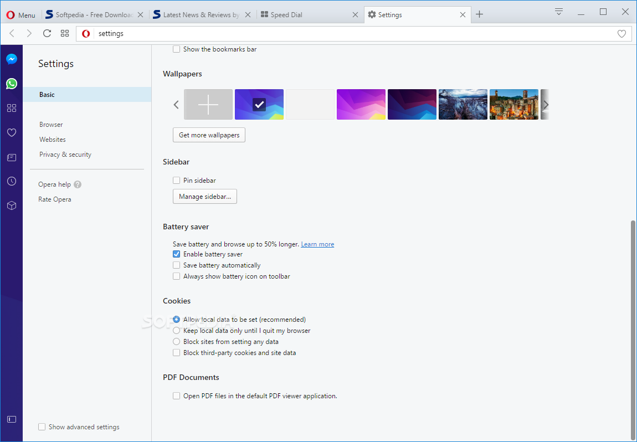Click Rate Opera link

coord(54,199)
